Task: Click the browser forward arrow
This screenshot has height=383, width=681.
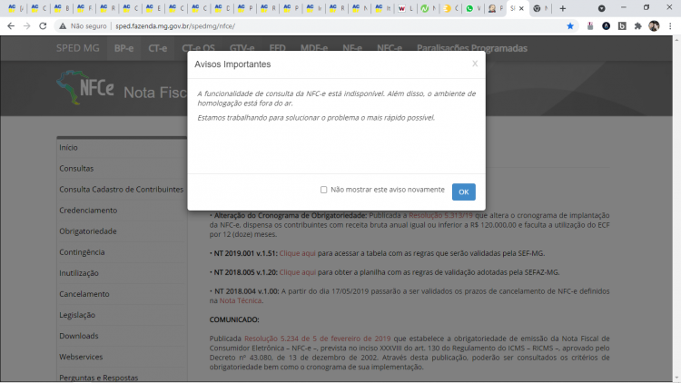Action: point(27,26)
